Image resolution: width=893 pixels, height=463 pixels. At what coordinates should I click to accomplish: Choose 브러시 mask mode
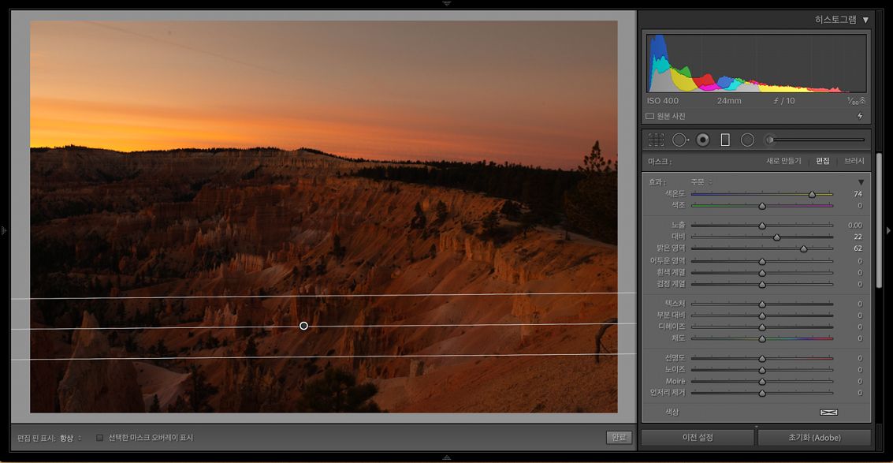tap(854, 162)
